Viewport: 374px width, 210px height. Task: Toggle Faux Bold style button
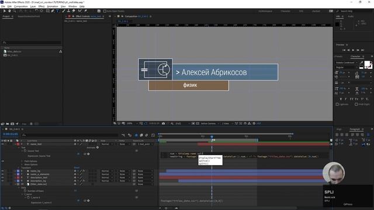[341, 99]
